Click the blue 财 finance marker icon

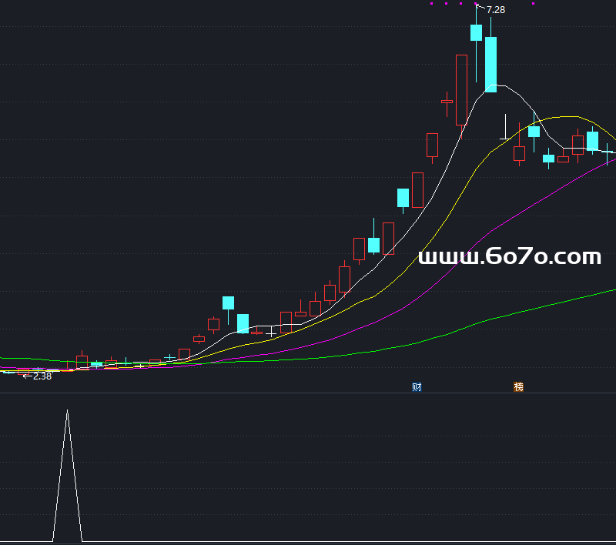[417, 387]
